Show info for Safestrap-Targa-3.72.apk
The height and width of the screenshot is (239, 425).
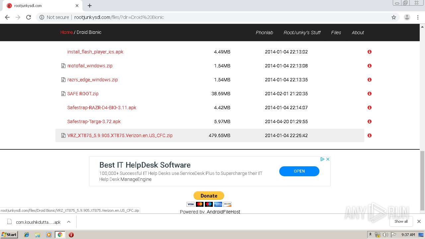tap(370, 121)
